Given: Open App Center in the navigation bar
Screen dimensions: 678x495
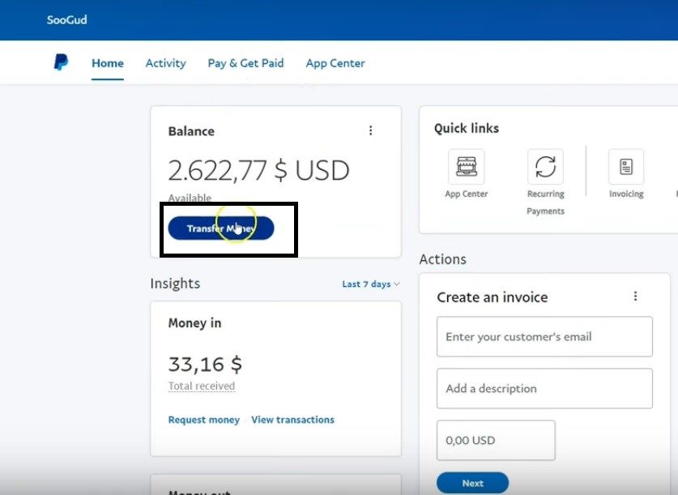Looking at the screenshot, I should (x=335, y=63).
